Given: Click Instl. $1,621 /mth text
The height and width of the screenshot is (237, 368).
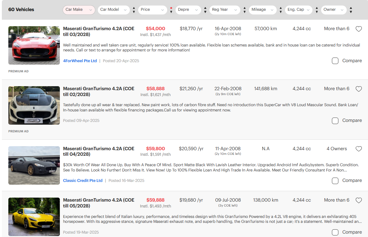Looking at the screenshot, I should [x=155, y=94].
